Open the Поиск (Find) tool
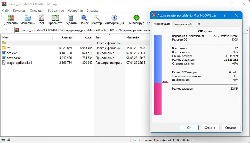The image size is (250, 143). click(x=84, y=18)
